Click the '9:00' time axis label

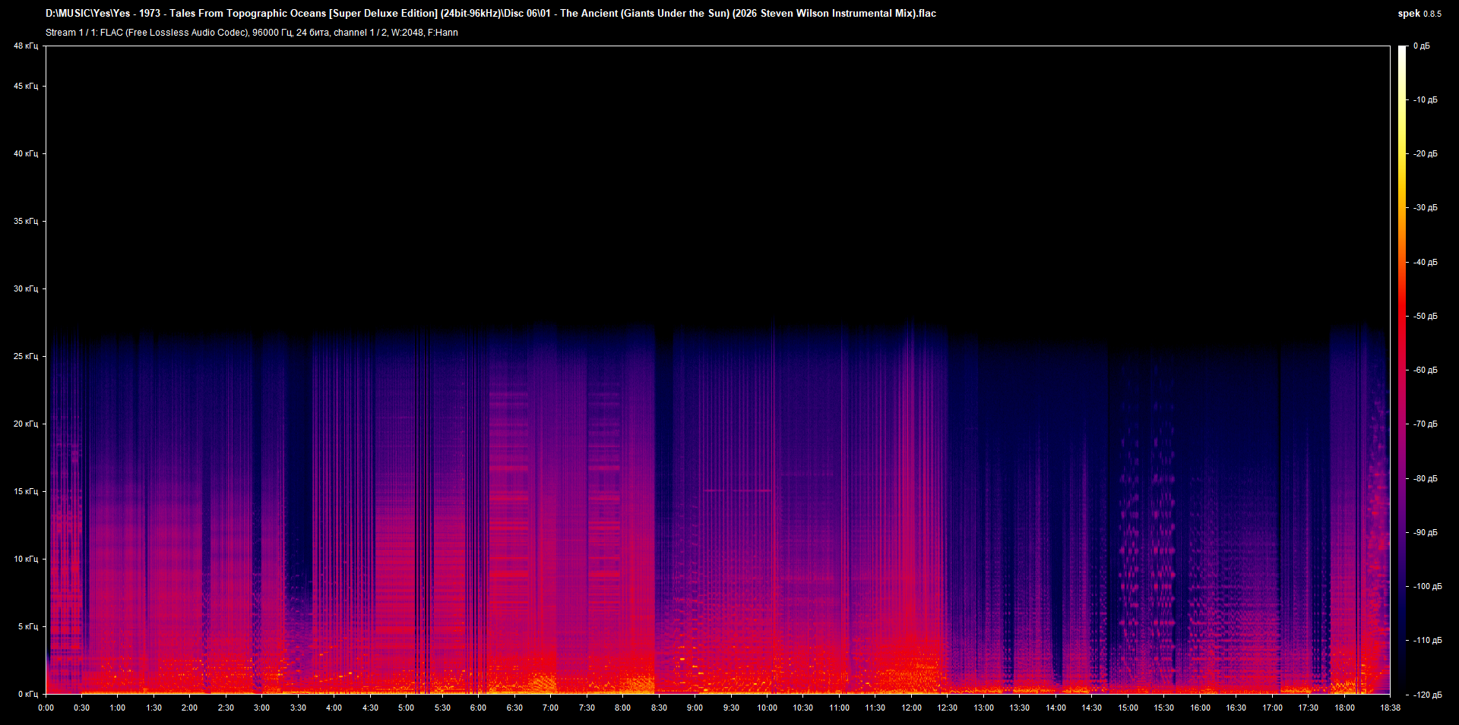695,708
